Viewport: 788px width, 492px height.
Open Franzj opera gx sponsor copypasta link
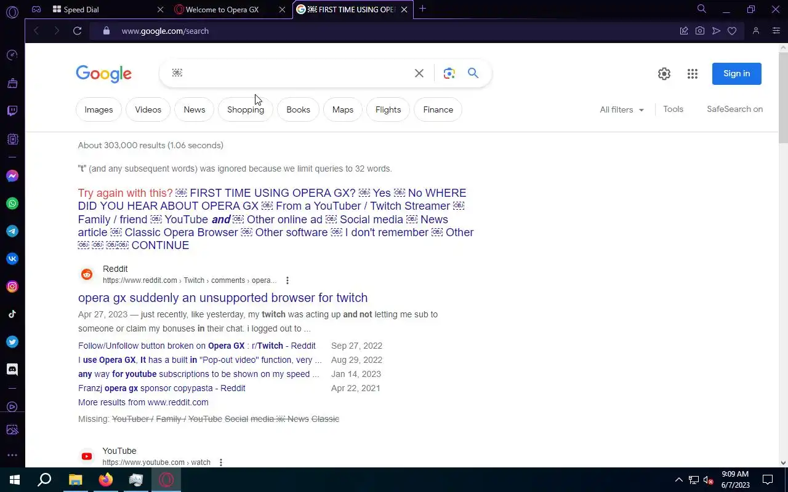tap(162, 388)
